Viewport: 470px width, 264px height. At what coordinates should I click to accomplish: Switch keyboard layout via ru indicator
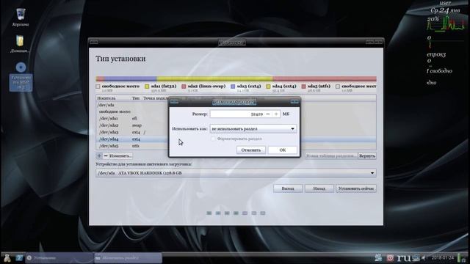click(x=403, y=257)
